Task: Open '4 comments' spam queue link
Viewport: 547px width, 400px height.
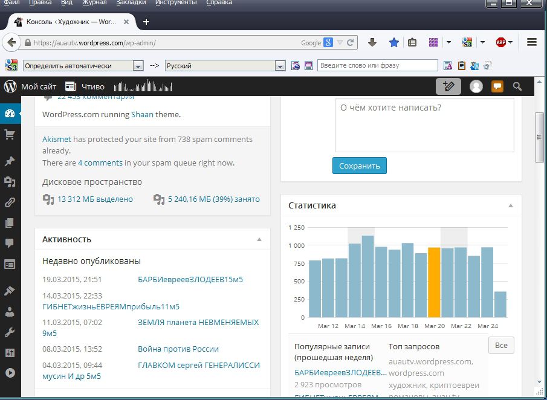Action: [x=100, y=163]
